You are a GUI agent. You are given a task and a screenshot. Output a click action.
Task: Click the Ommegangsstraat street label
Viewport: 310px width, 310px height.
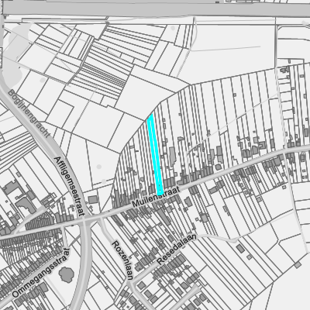tap(41, 273)
